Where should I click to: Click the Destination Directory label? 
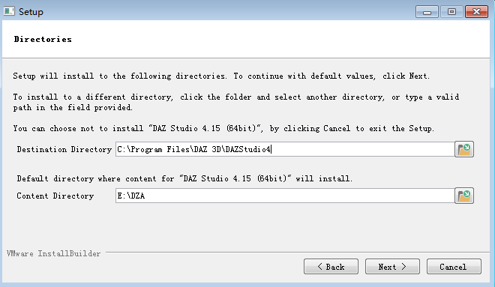64,149
